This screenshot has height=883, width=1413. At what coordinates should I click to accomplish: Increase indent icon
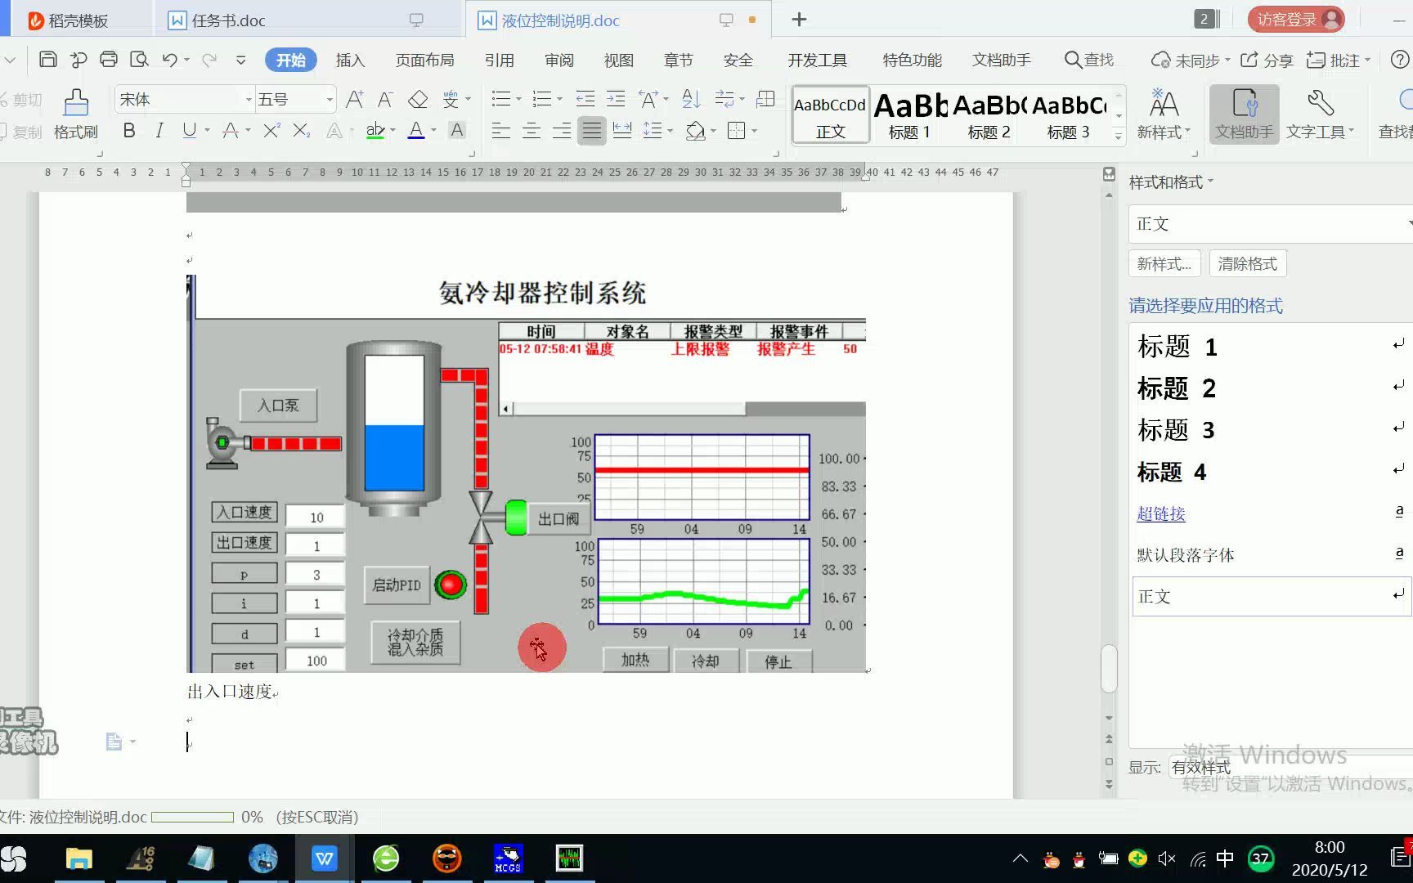616,100
